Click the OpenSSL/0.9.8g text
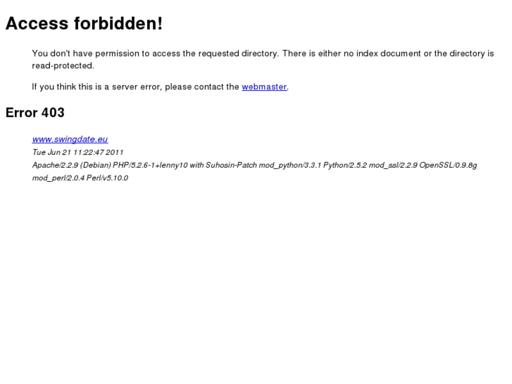The height and width of the screenshot is (384, 512). click(x=448, y=165)
